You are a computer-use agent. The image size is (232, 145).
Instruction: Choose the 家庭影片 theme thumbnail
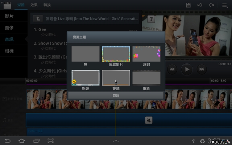point(116,54)
